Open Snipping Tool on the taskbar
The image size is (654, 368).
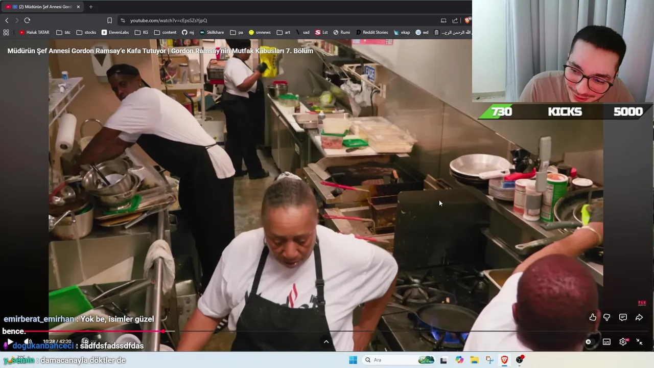point(489,360)
